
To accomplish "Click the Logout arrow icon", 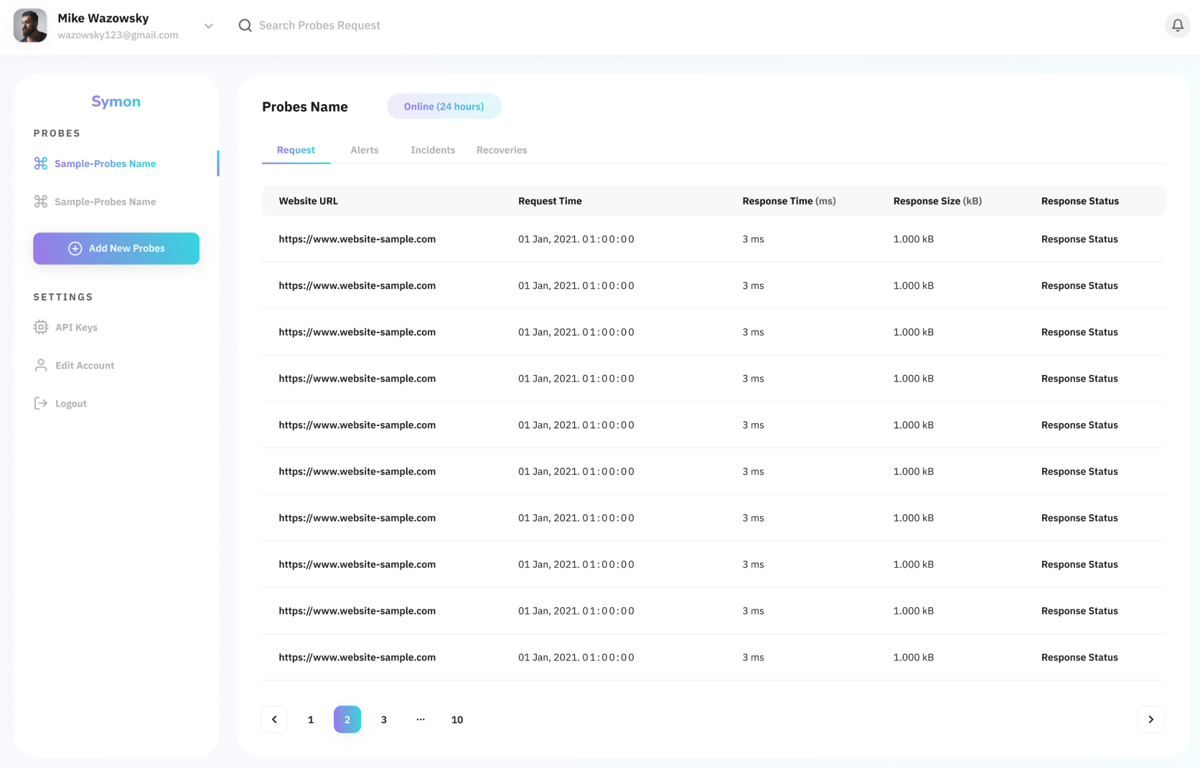I will (x=41, y=404).
